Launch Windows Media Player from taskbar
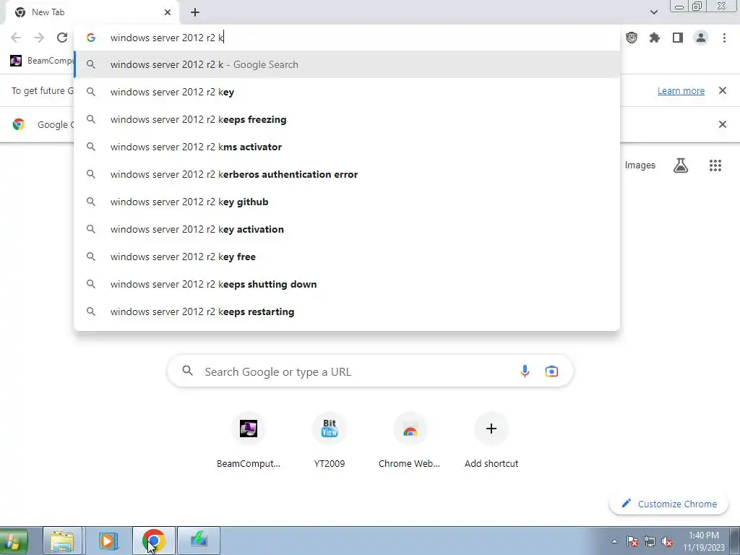This screenshot has width=740, height=555. tap(108, 541)
